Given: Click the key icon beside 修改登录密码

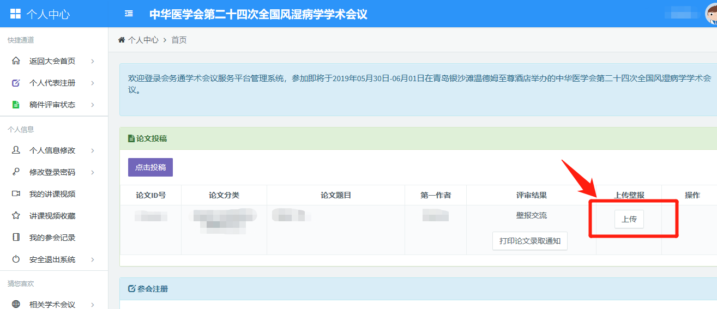Looking at the screenshot, I should [16, 172].
